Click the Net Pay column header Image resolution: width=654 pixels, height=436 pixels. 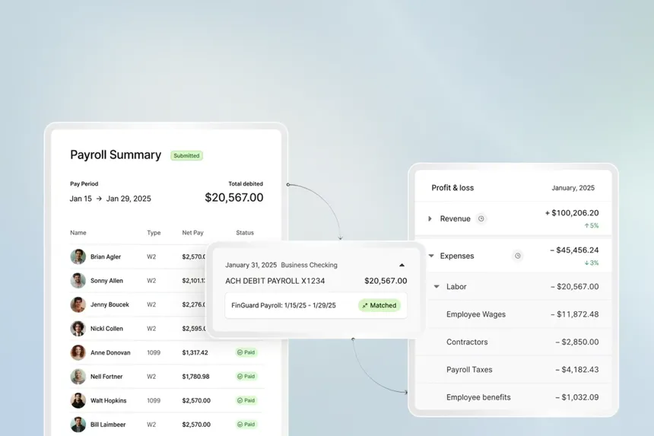(x=192, y=233)
